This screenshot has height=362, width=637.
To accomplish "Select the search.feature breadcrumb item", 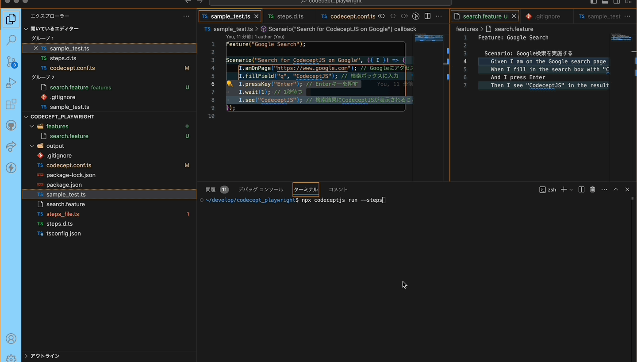I will (x=514, y=29).
